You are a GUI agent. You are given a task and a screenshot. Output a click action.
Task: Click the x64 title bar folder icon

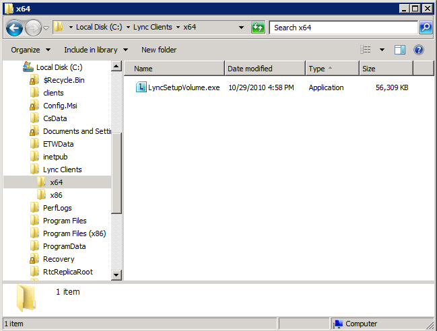pos(9,9)
